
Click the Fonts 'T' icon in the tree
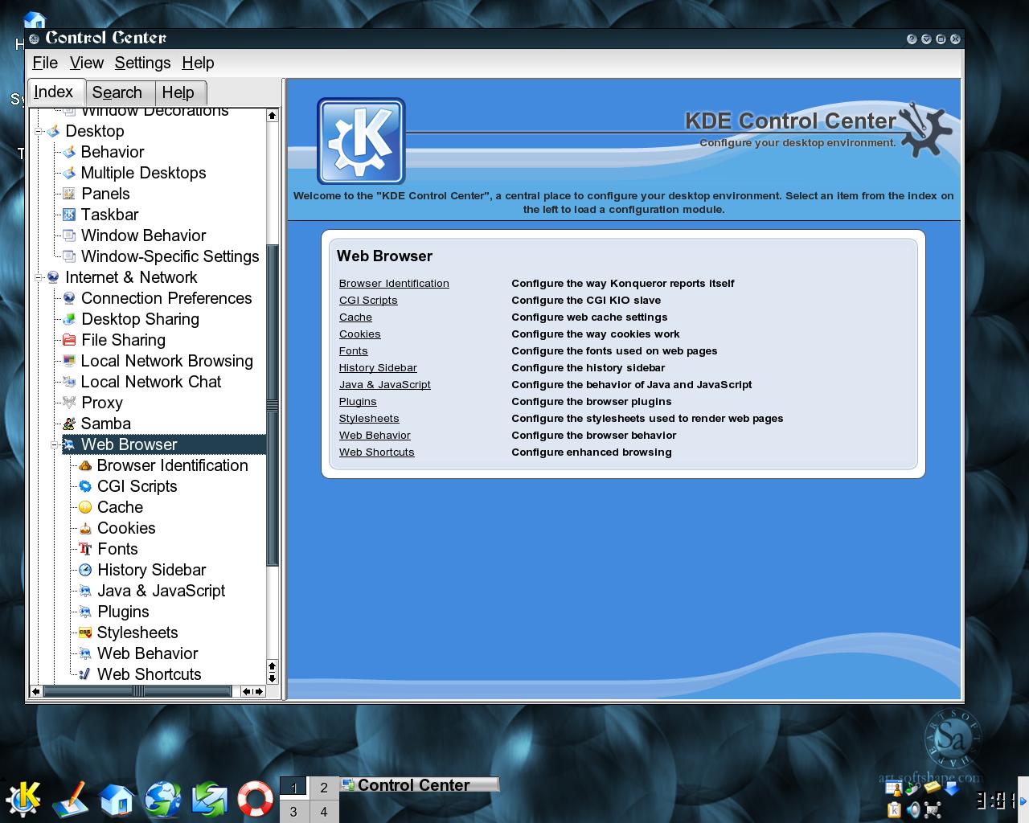(x=85, y=549)
